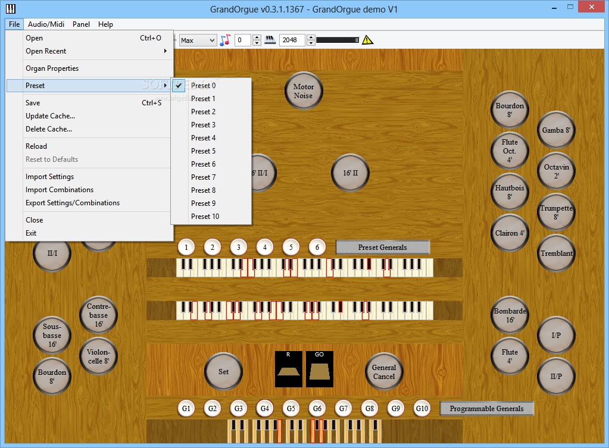Click the audio level meter bar
The image size is (609, 448).
tap(338, 40)
